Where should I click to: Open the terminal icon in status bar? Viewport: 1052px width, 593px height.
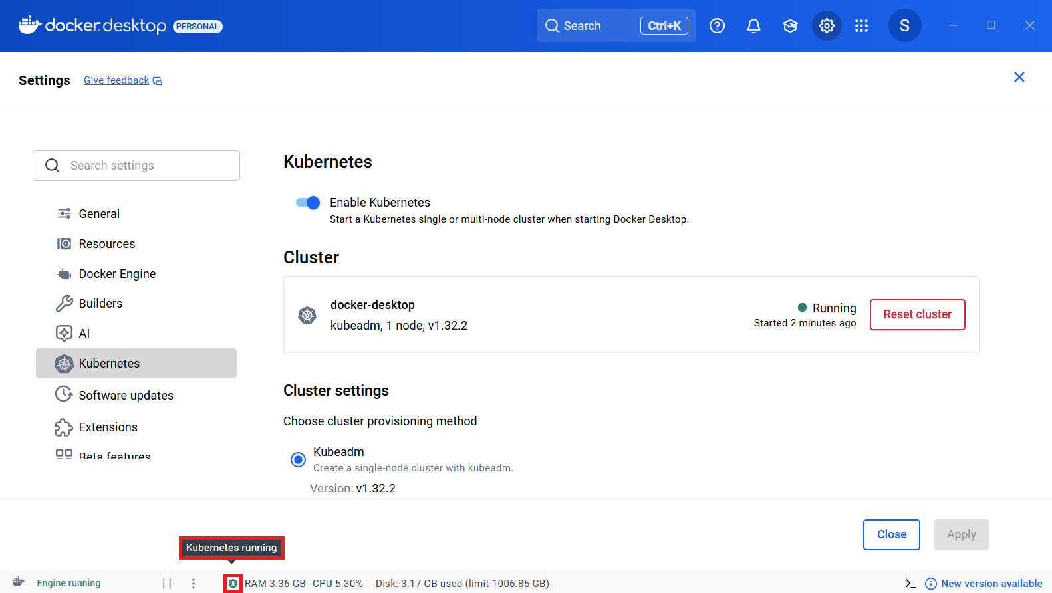click(x=910, y=584)
